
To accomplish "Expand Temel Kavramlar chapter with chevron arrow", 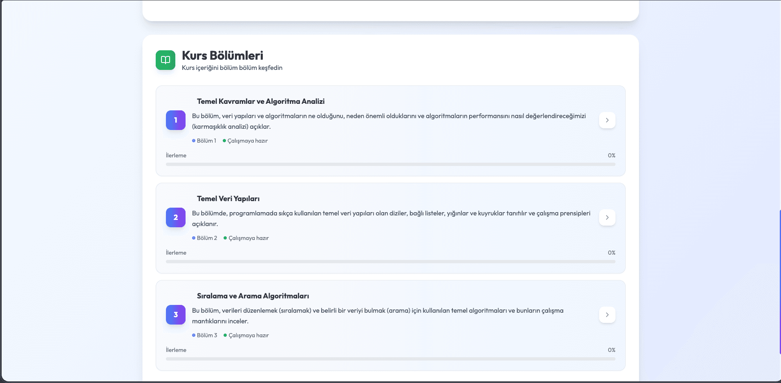I will [x=607, y=120].
